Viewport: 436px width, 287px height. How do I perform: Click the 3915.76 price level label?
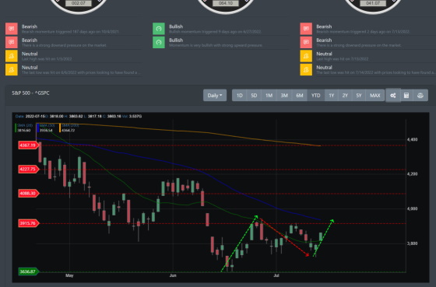point(29,223)
